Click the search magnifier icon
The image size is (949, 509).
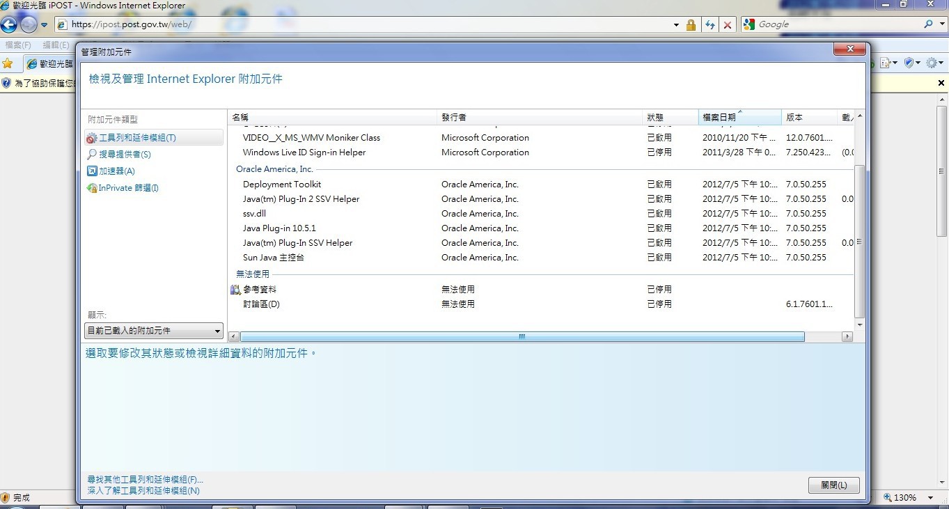coord(928,24)
